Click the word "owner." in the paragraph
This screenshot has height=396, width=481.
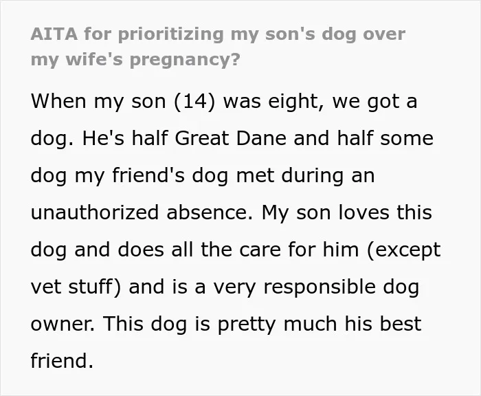(x=63, y=324)
